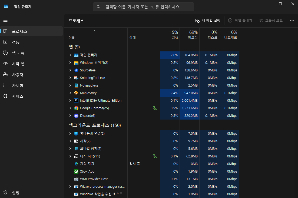Click the 시작(2) process icon

click(76, 141)
